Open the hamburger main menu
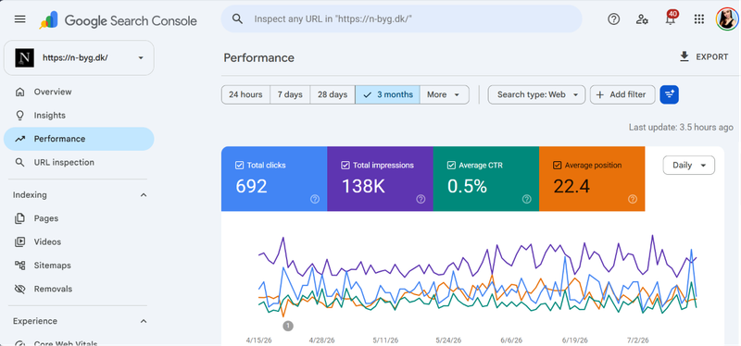 pyautogui.click(x=19, y=19)
